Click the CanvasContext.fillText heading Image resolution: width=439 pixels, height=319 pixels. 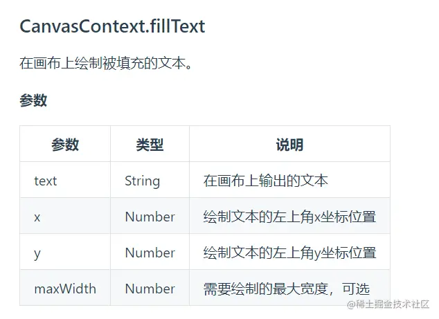point(112,27)
